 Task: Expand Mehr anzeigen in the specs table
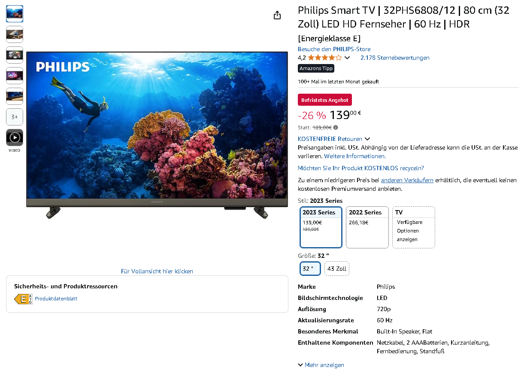321,365
